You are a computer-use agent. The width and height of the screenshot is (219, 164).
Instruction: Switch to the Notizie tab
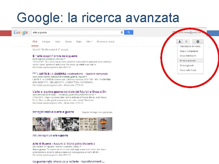click(68, 42)
